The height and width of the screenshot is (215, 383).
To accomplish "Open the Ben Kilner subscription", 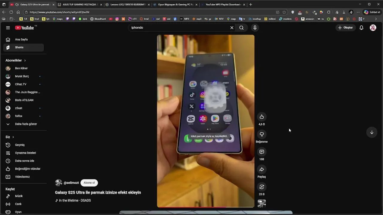I will click(x=24, y=68).
